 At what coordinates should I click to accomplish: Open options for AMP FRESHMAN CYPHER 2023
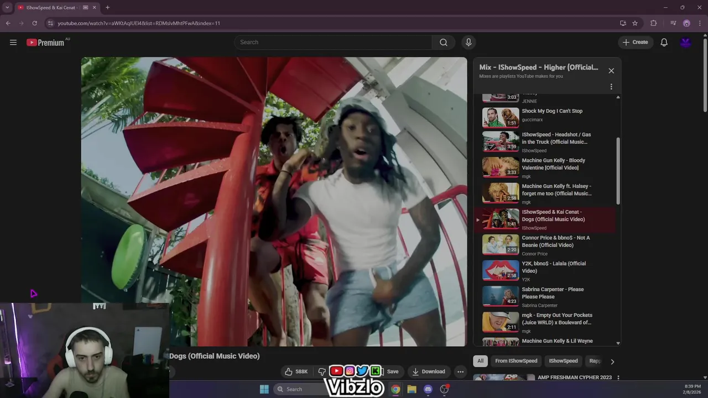[x=618, y=378]
